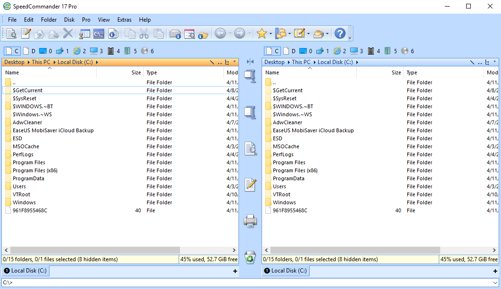The width and height of the screenshot is (501, 289).
Task: Open the File menu
Action: (12, 20)
